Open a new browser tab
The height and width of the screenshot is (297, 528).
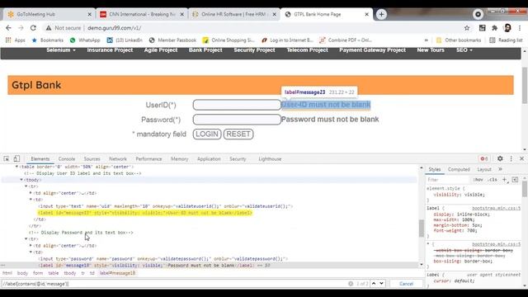(x=381, y=14)
